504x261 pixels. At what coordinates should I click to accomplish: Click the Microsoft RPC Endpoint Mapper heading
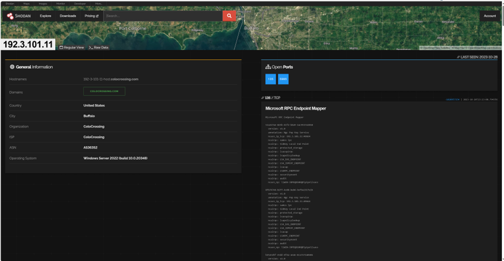pyautogui.click(x=296, y=109)
